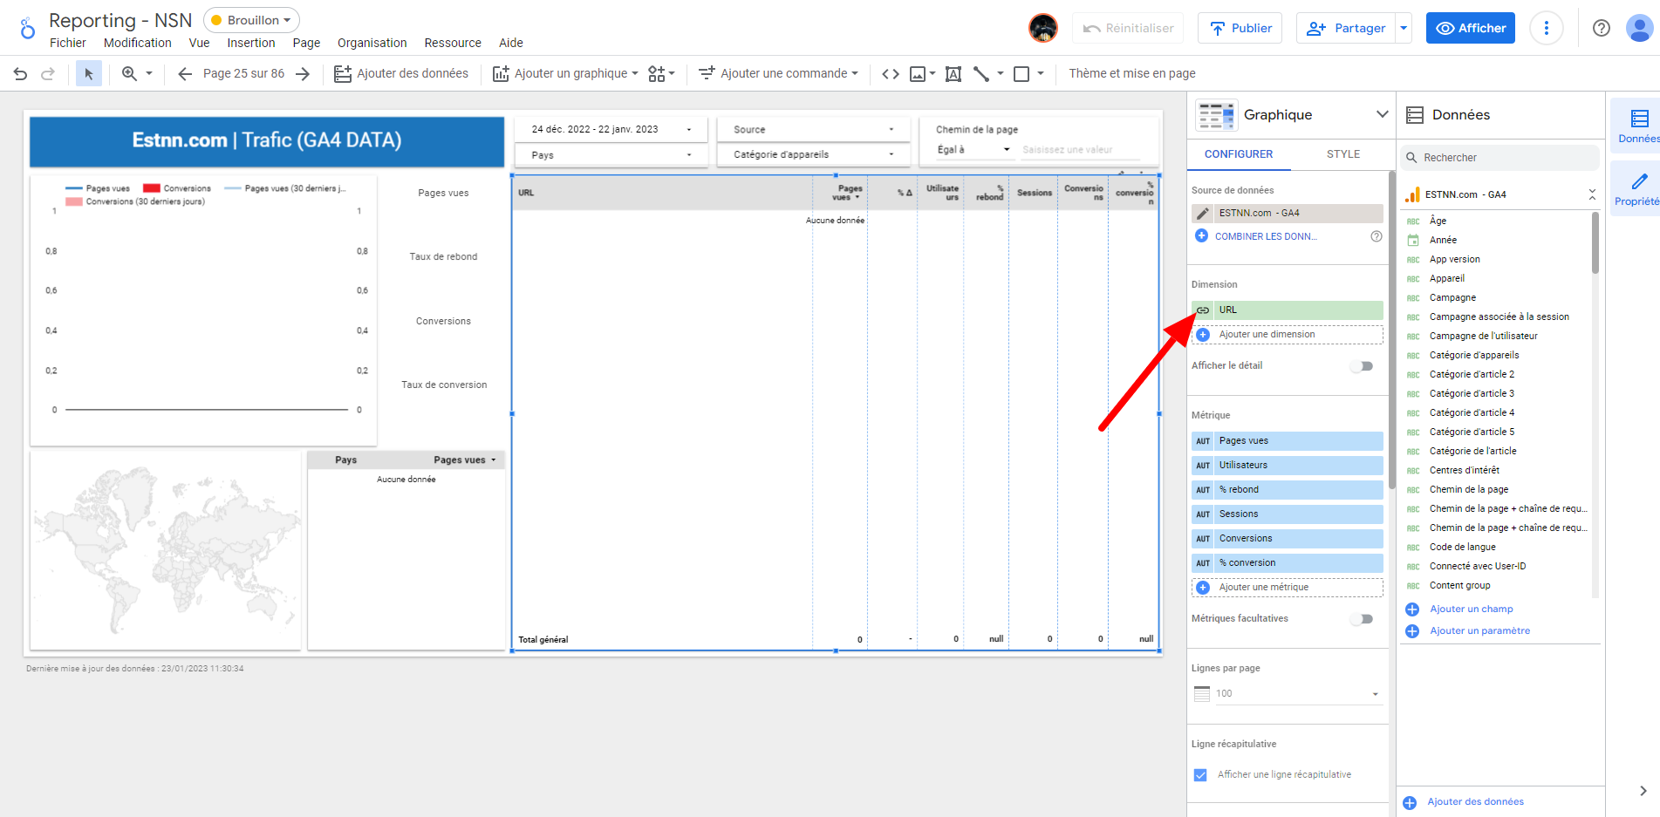Open the Source filter dropdown
The width and height of the screenshot is (1660, 817).
(812, 129)
